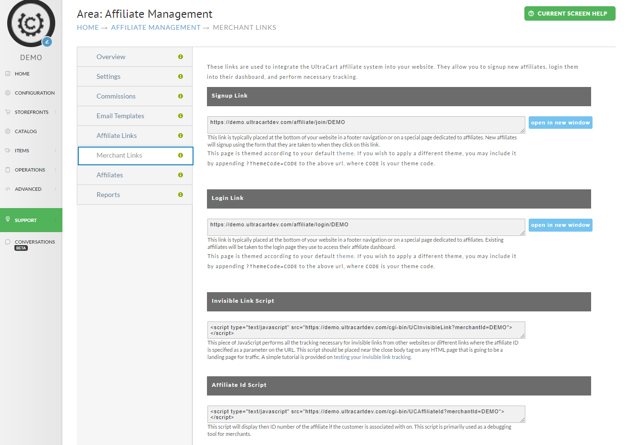Click the BETA badge under Conversations
Viewport: 630px width, 445px height.
[21, 248]
